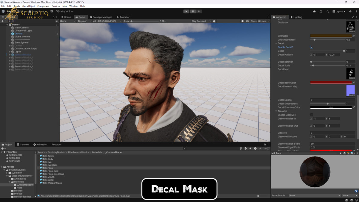Toggle the Game view keyboard shortcuts icon

(247, 21)
